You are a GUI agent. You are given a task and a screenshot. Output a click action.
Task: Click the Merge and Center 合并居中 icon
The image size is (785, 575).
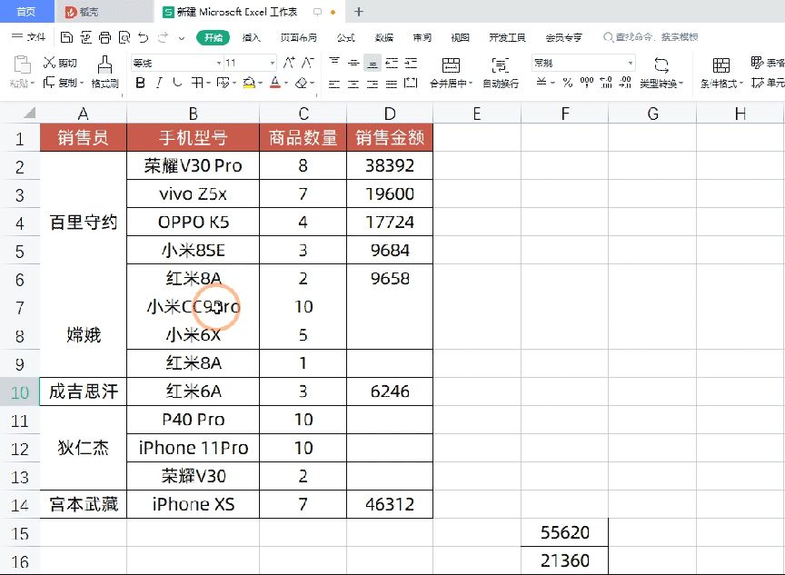pyautogui.click(x=451, y=65)
